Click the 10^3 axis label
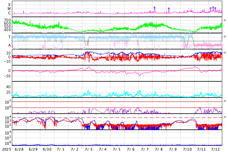Screen dimensions: 228x152 [x=8, y=122]
